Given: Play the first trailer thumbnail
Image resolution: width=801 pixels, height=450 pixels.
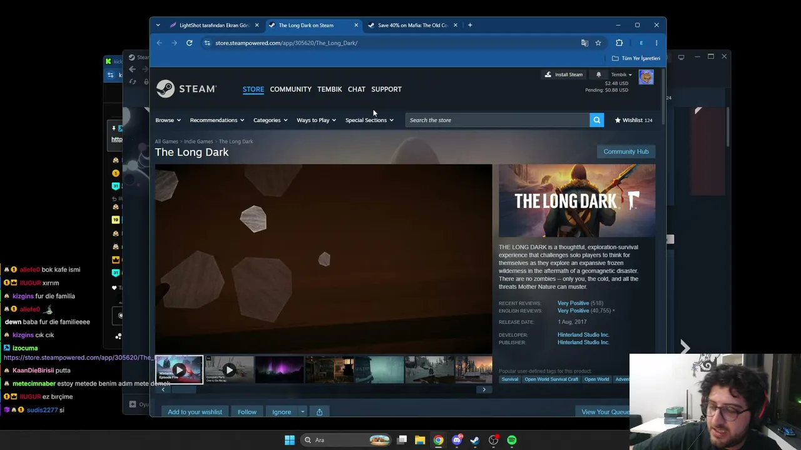Looking at the screenshot, I should (x=179, y=370).
